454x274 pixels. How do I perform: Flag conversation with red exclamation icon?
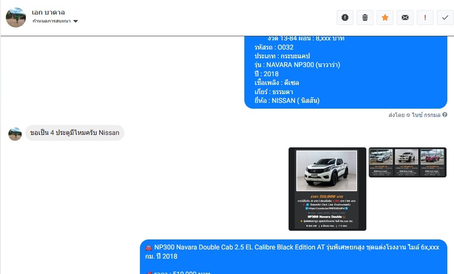click(x=425, y=17)
